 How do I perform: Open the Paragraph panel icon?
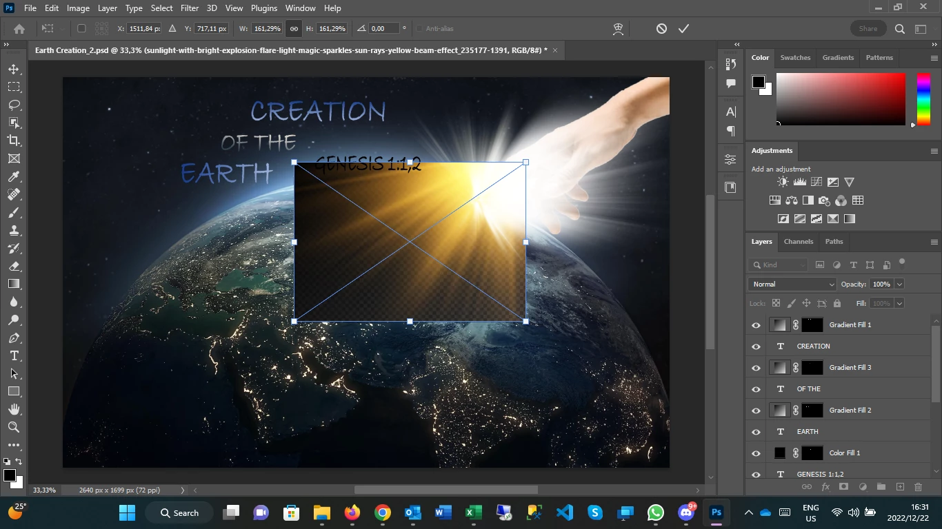tap(731, 131)
